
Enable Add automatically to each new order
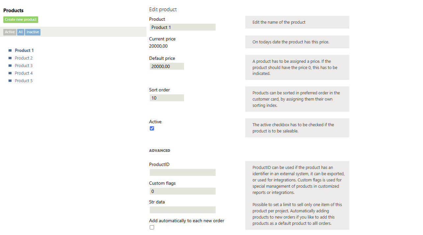coord(152,227)
